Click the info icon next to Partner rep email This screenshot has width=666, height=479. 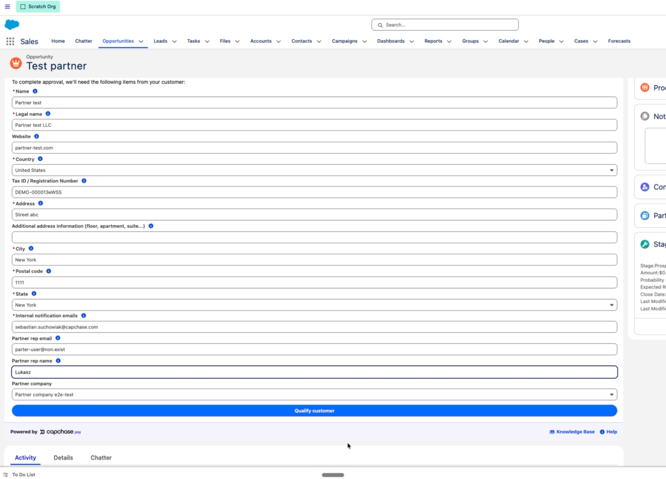(58, 338)
